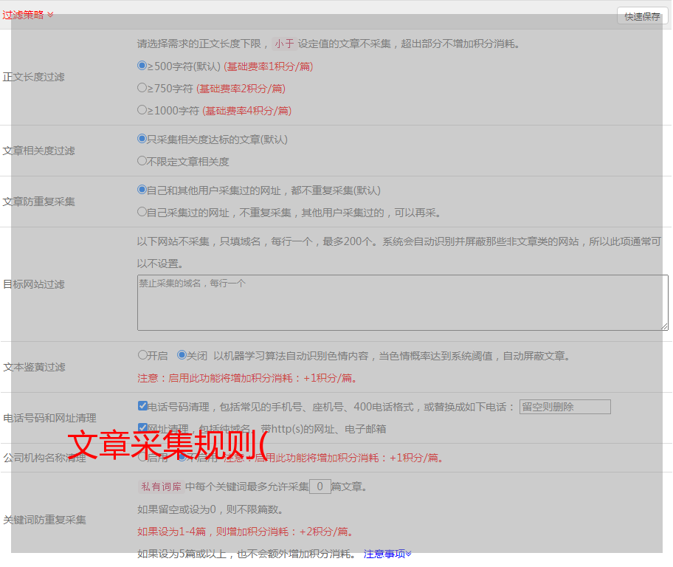Collapse the 过滤策略 section chevron
673x567 pixels.
[50, 15]
